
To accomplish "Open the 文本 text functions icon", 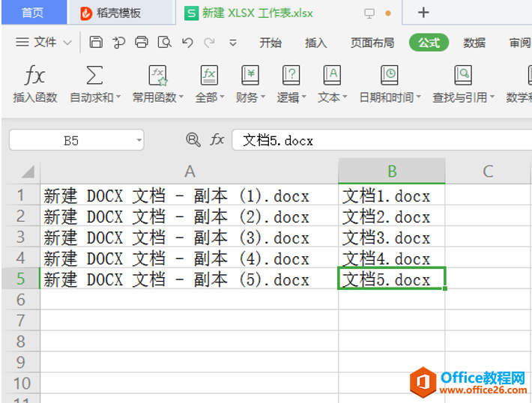I will [x=332, y=75].
